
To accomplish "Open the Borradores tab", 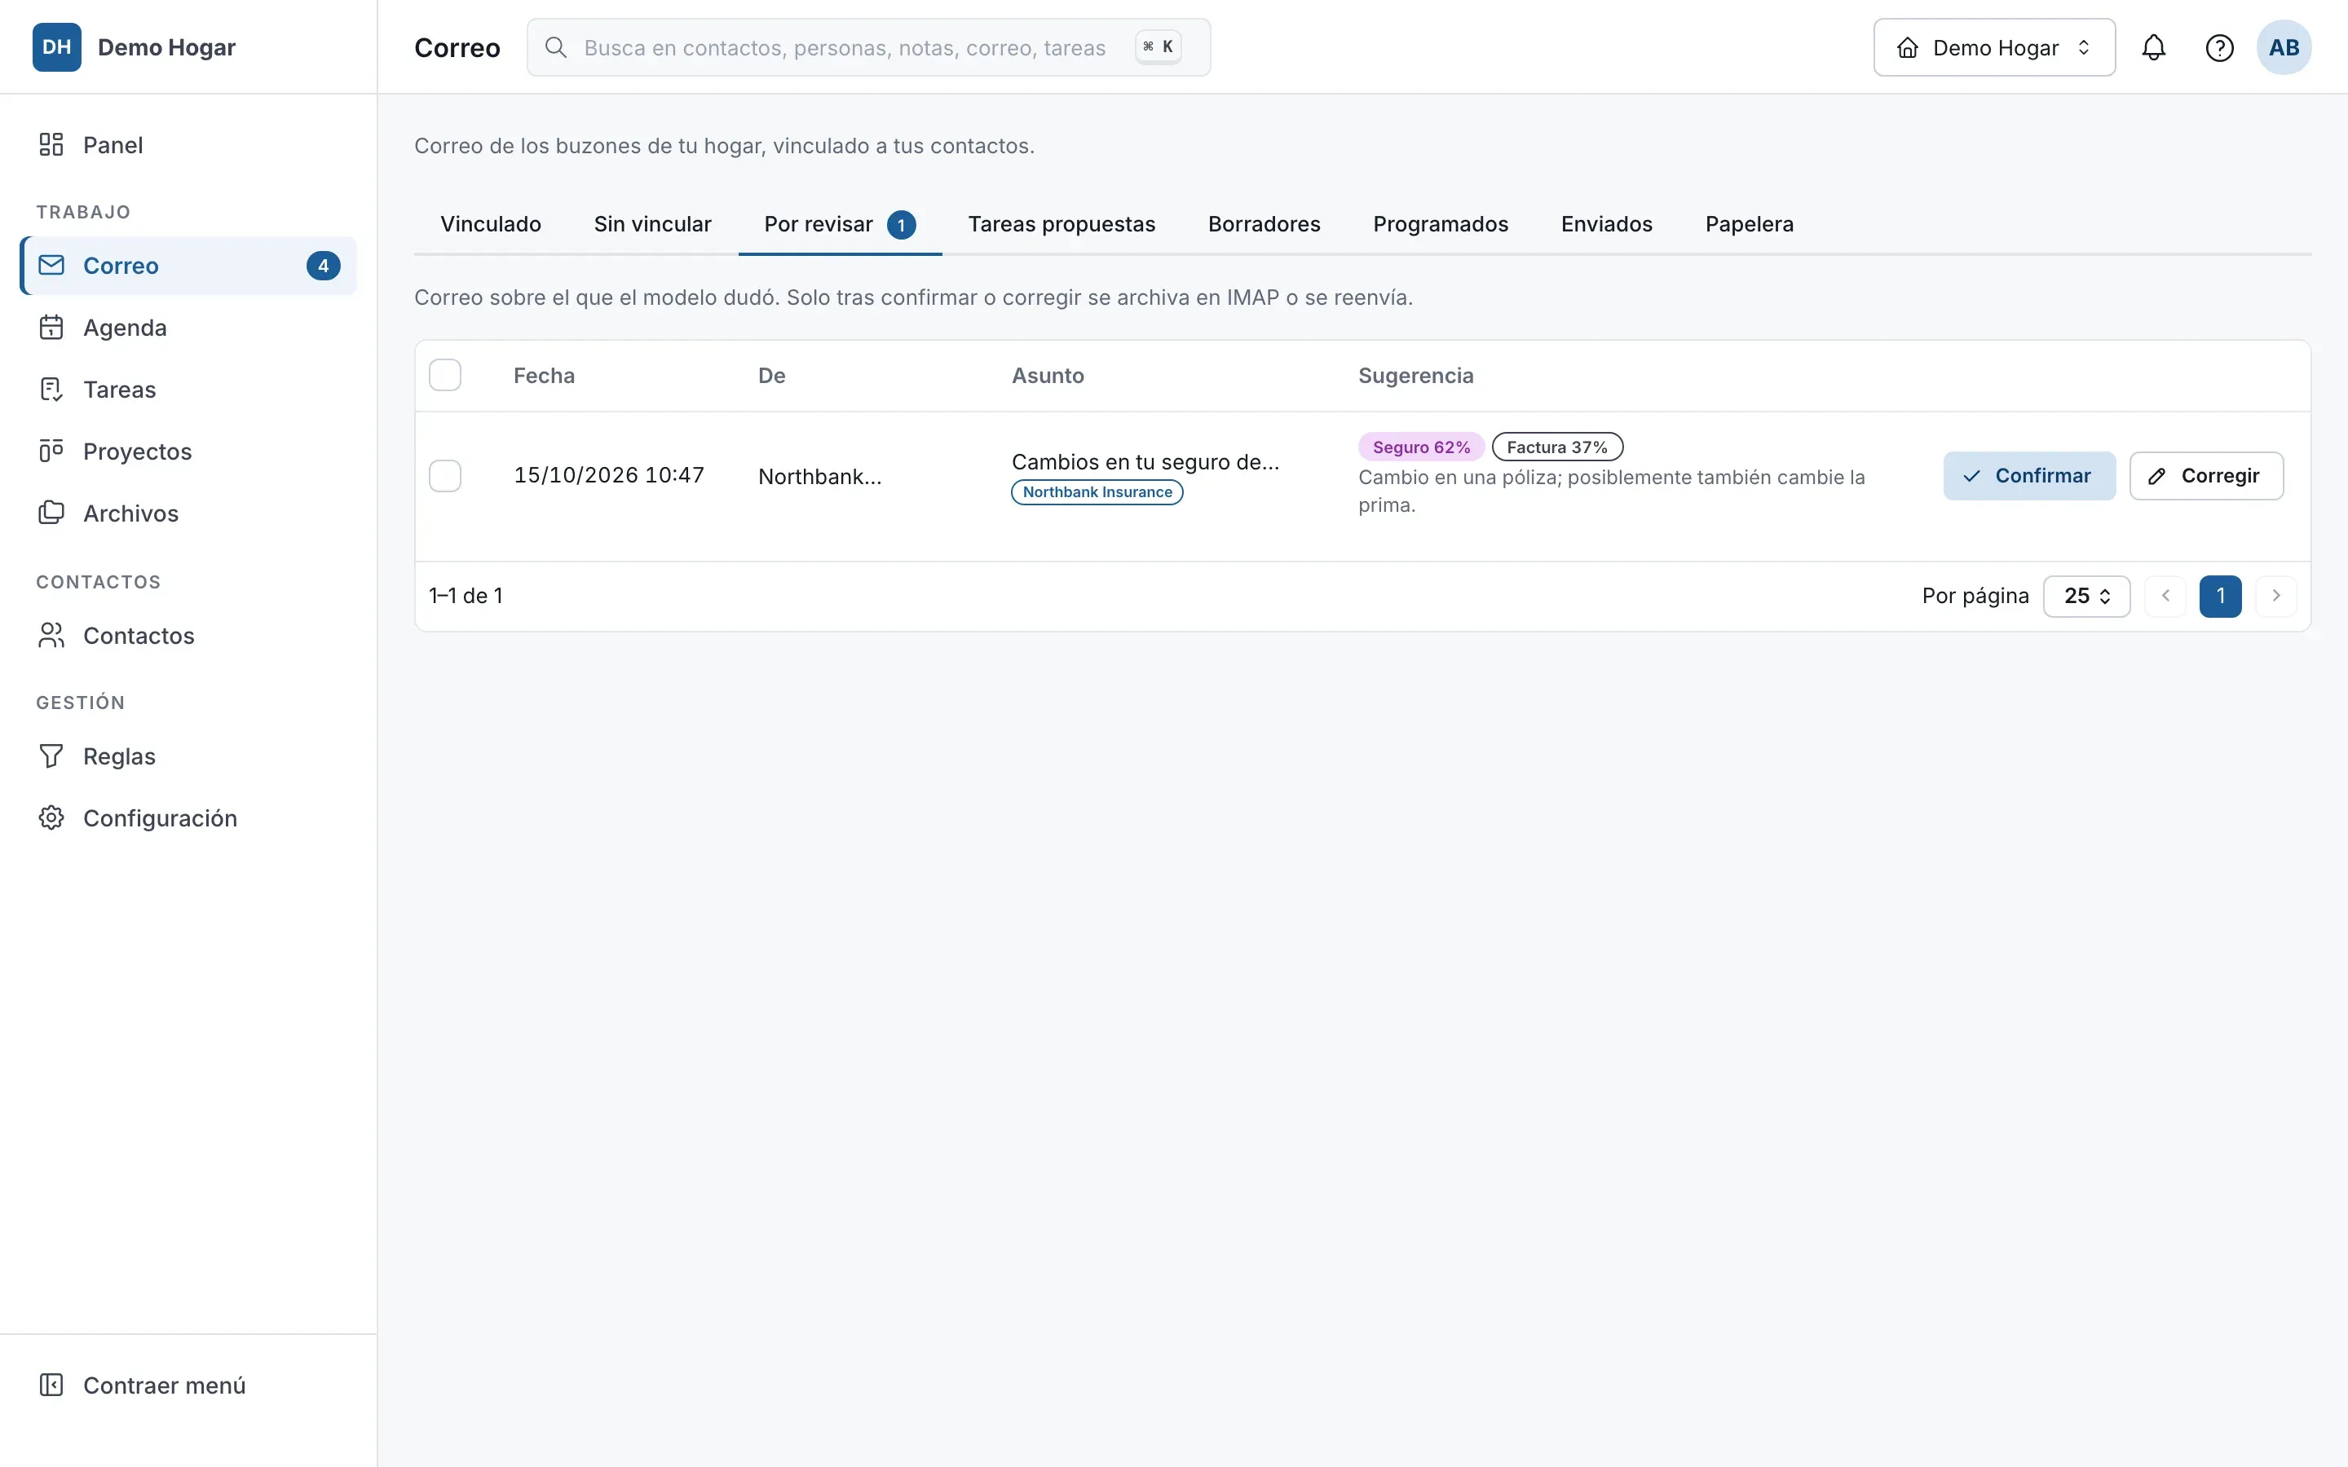I will click(1264, 224).
